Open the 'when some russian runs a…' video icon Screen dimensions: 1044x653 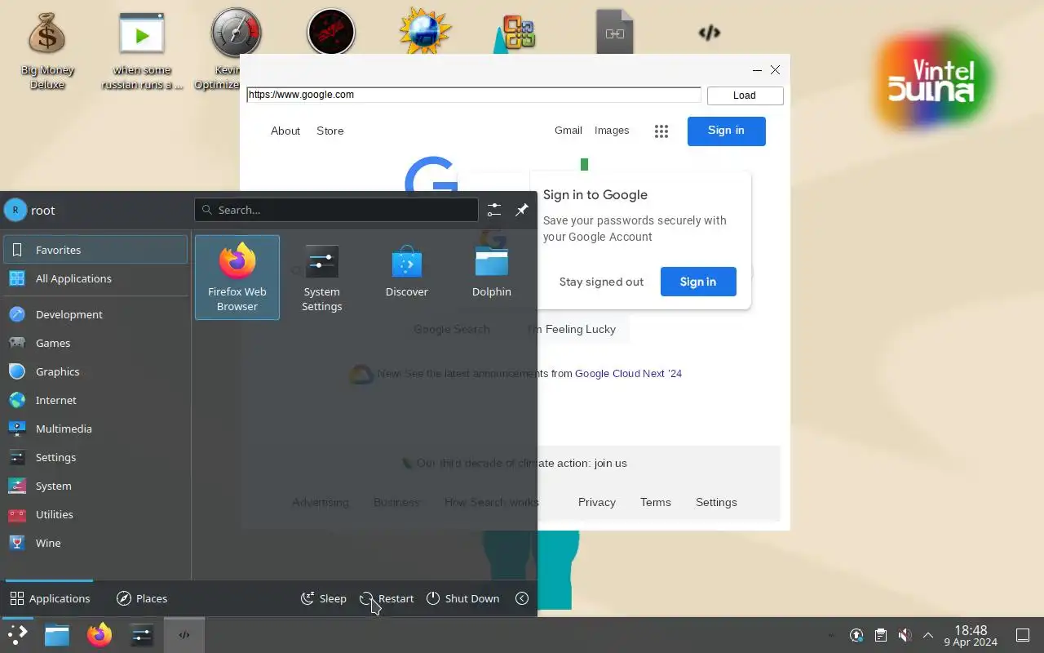[x=142, y=49]
